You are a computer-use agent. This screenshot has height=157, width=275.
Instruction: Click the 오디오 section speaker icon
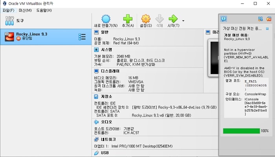(x=96, y=122)
